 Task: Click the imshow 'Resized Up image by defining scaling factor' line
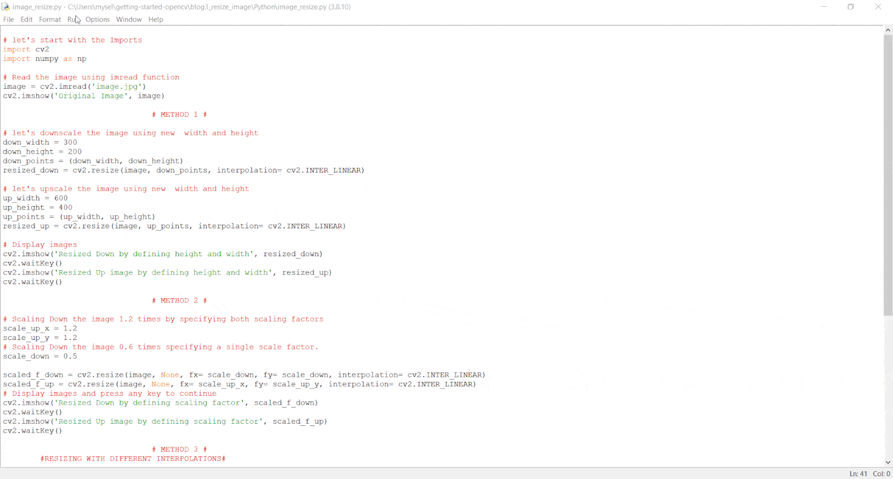(x=165, y=421)
